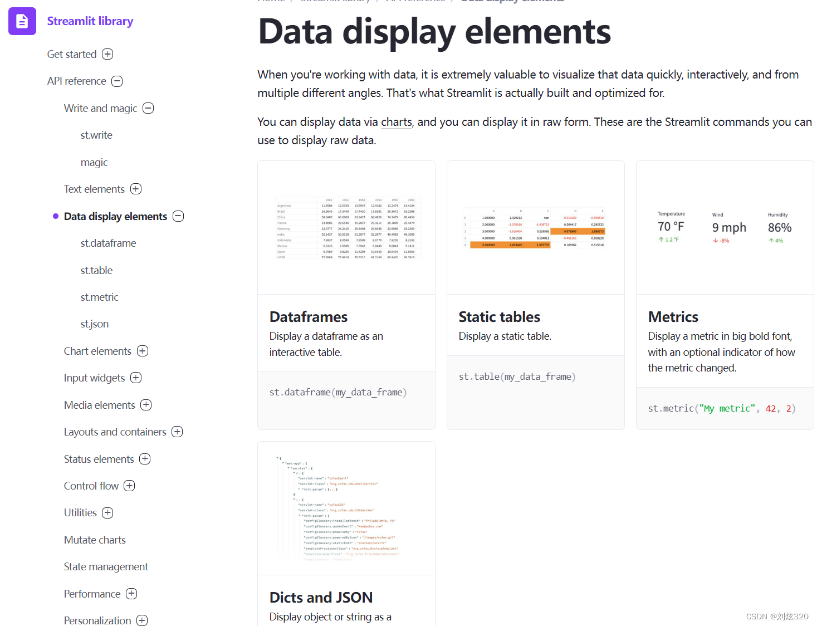Open the Metrics card title
The height and width of the screenshot is (626, 817).
pos(673,317)
